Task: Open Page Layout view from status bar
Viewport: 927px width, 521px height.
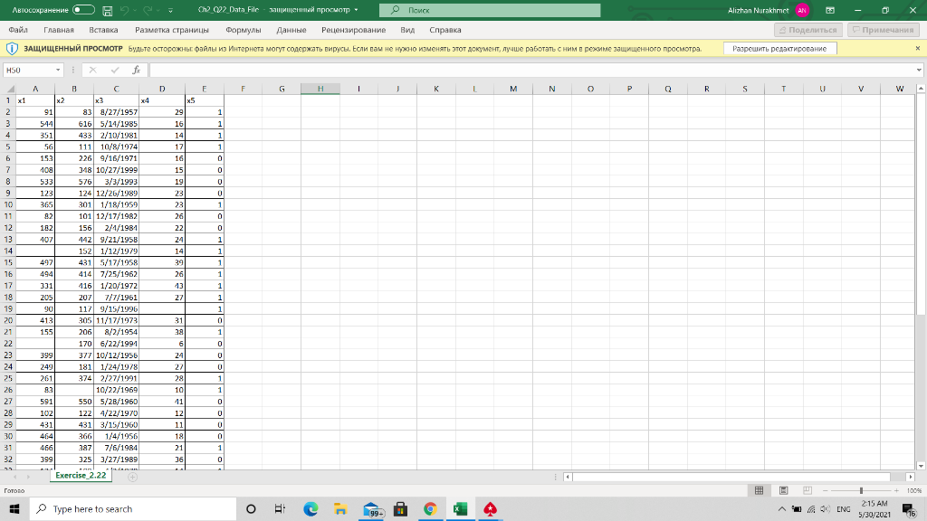Action: tap(784, 490)
